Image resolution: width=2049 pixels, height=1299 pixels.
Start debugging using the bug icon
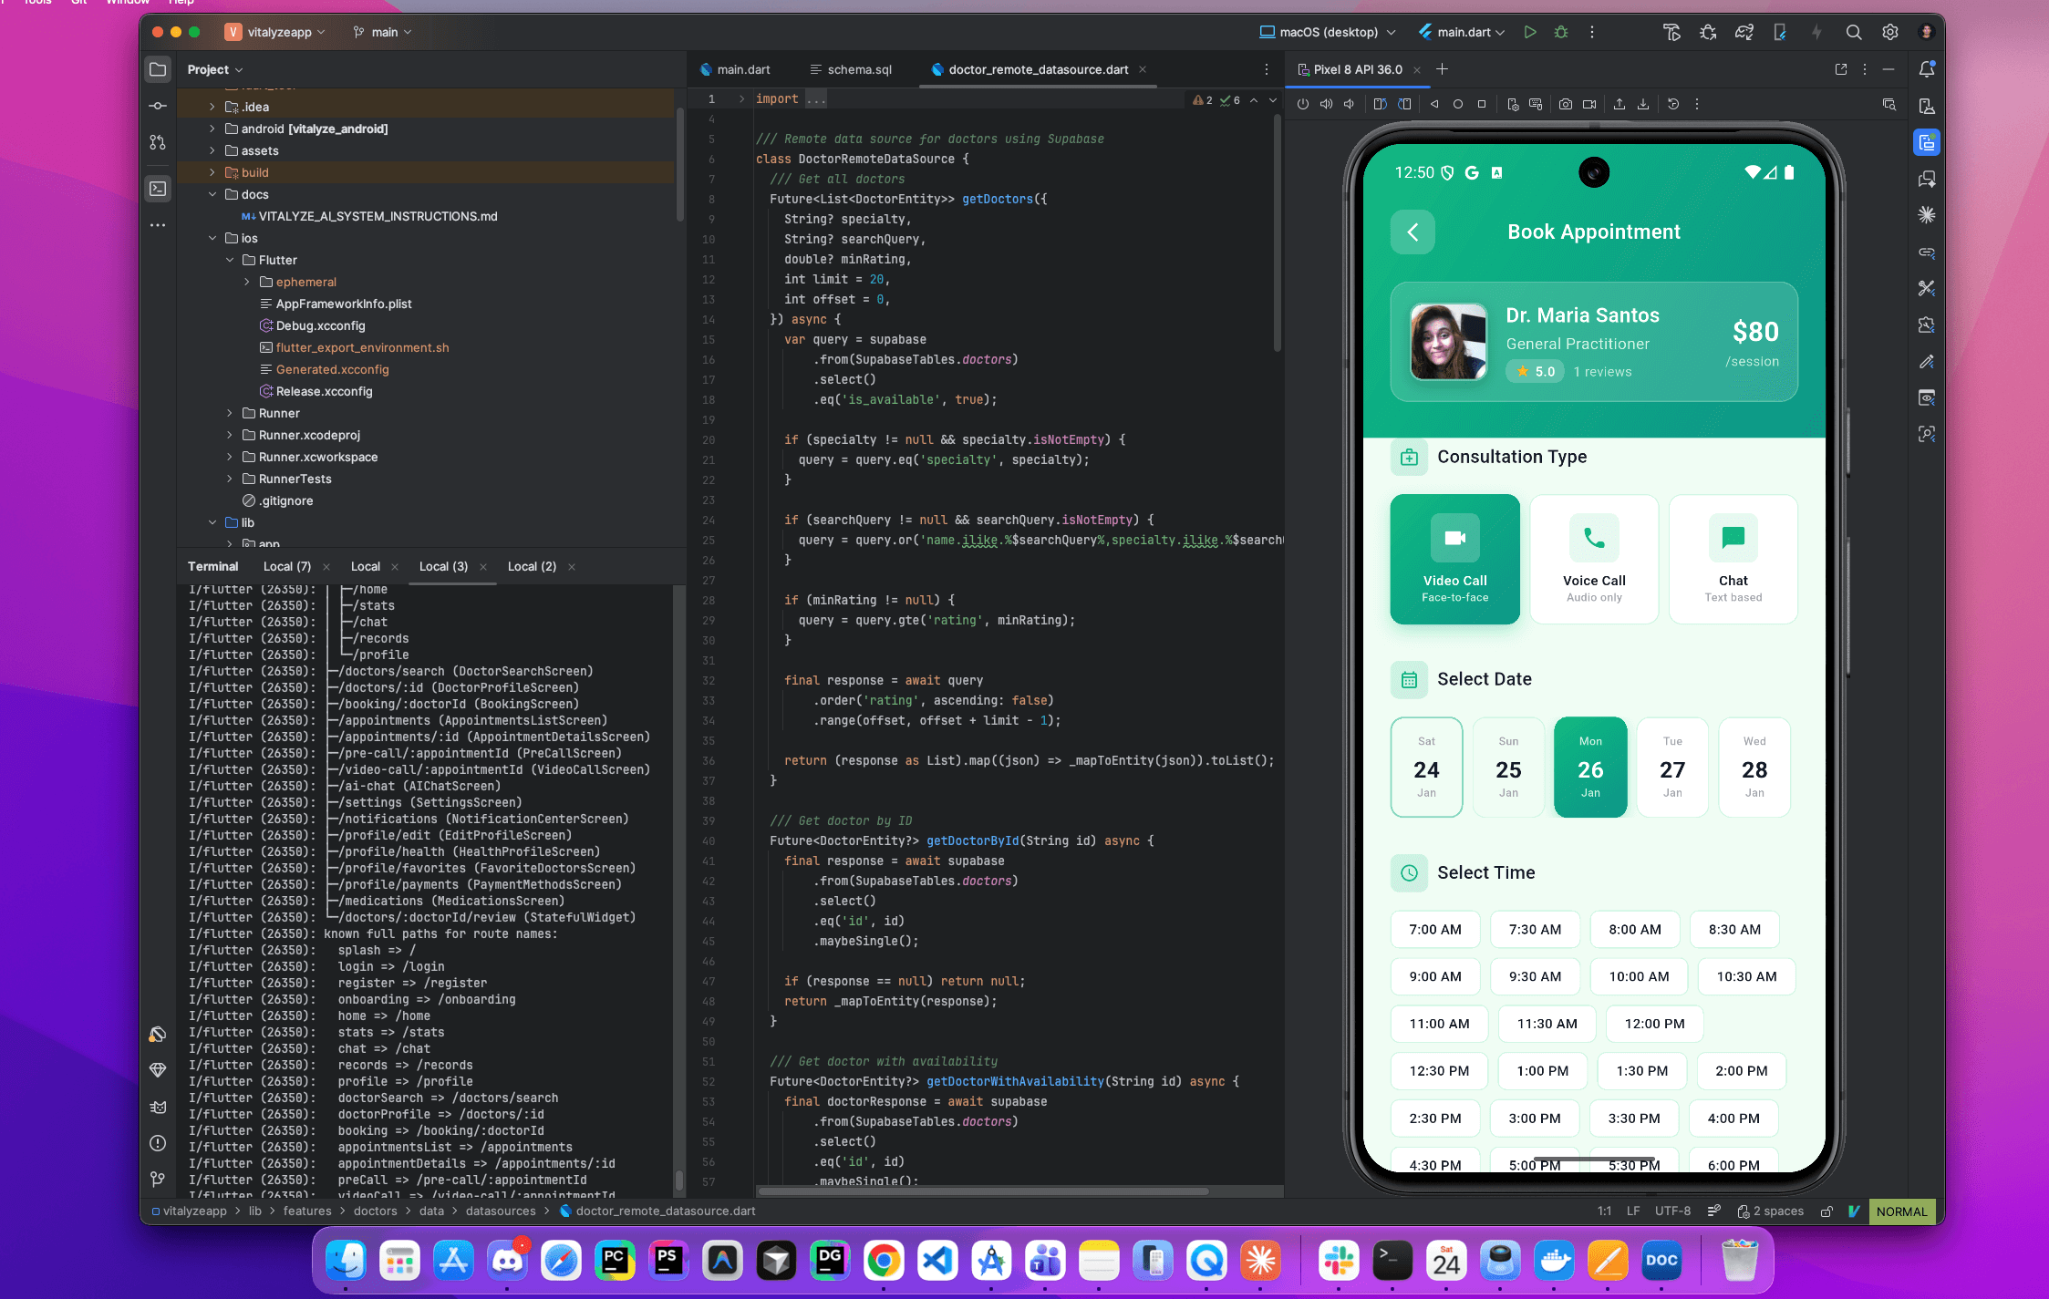click(1561, 32)
